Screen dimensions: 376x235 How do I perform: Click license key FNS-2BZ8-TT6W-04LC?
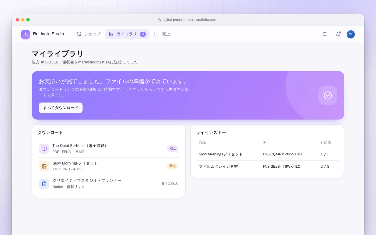[x=281, y=167]
